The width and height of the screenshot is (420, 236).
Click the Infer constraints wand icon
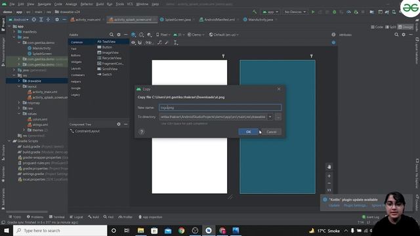click(167, 43)
